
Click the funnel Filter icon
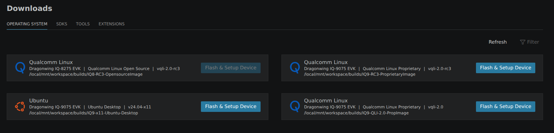(x=523, y=42)
